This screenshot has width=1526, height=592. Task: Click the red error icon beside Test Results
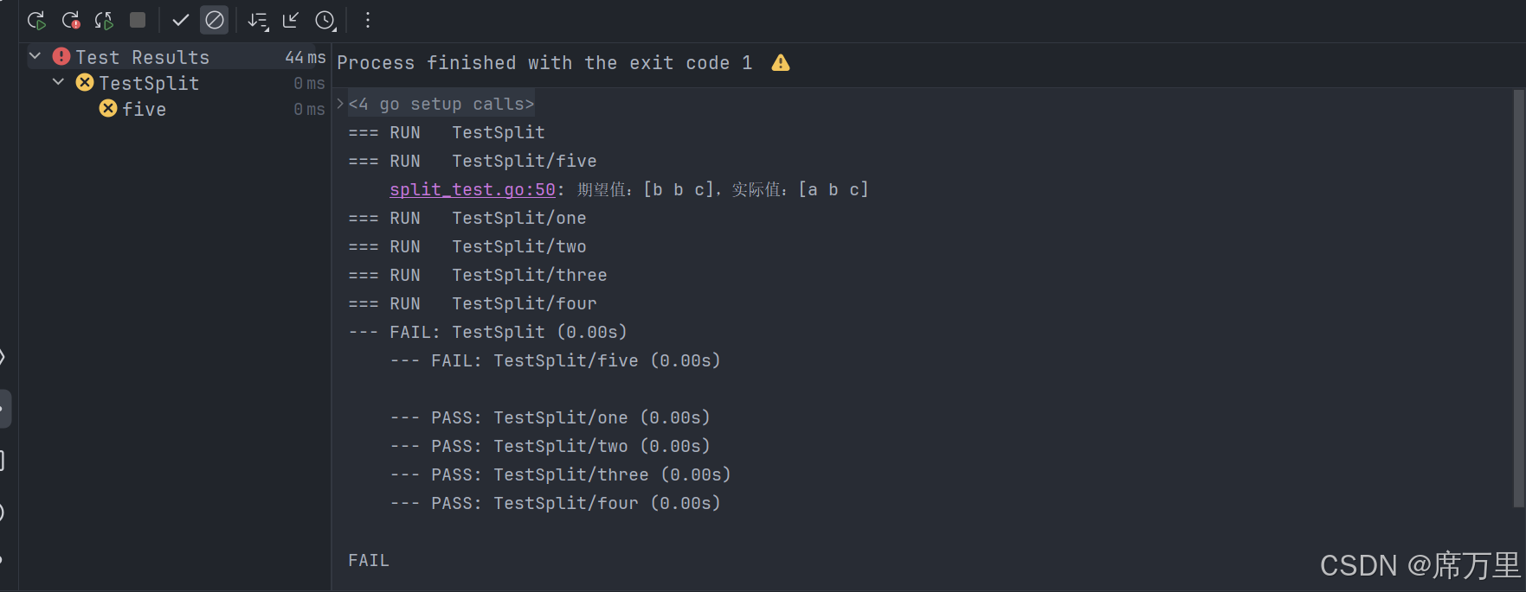[61, 56]
